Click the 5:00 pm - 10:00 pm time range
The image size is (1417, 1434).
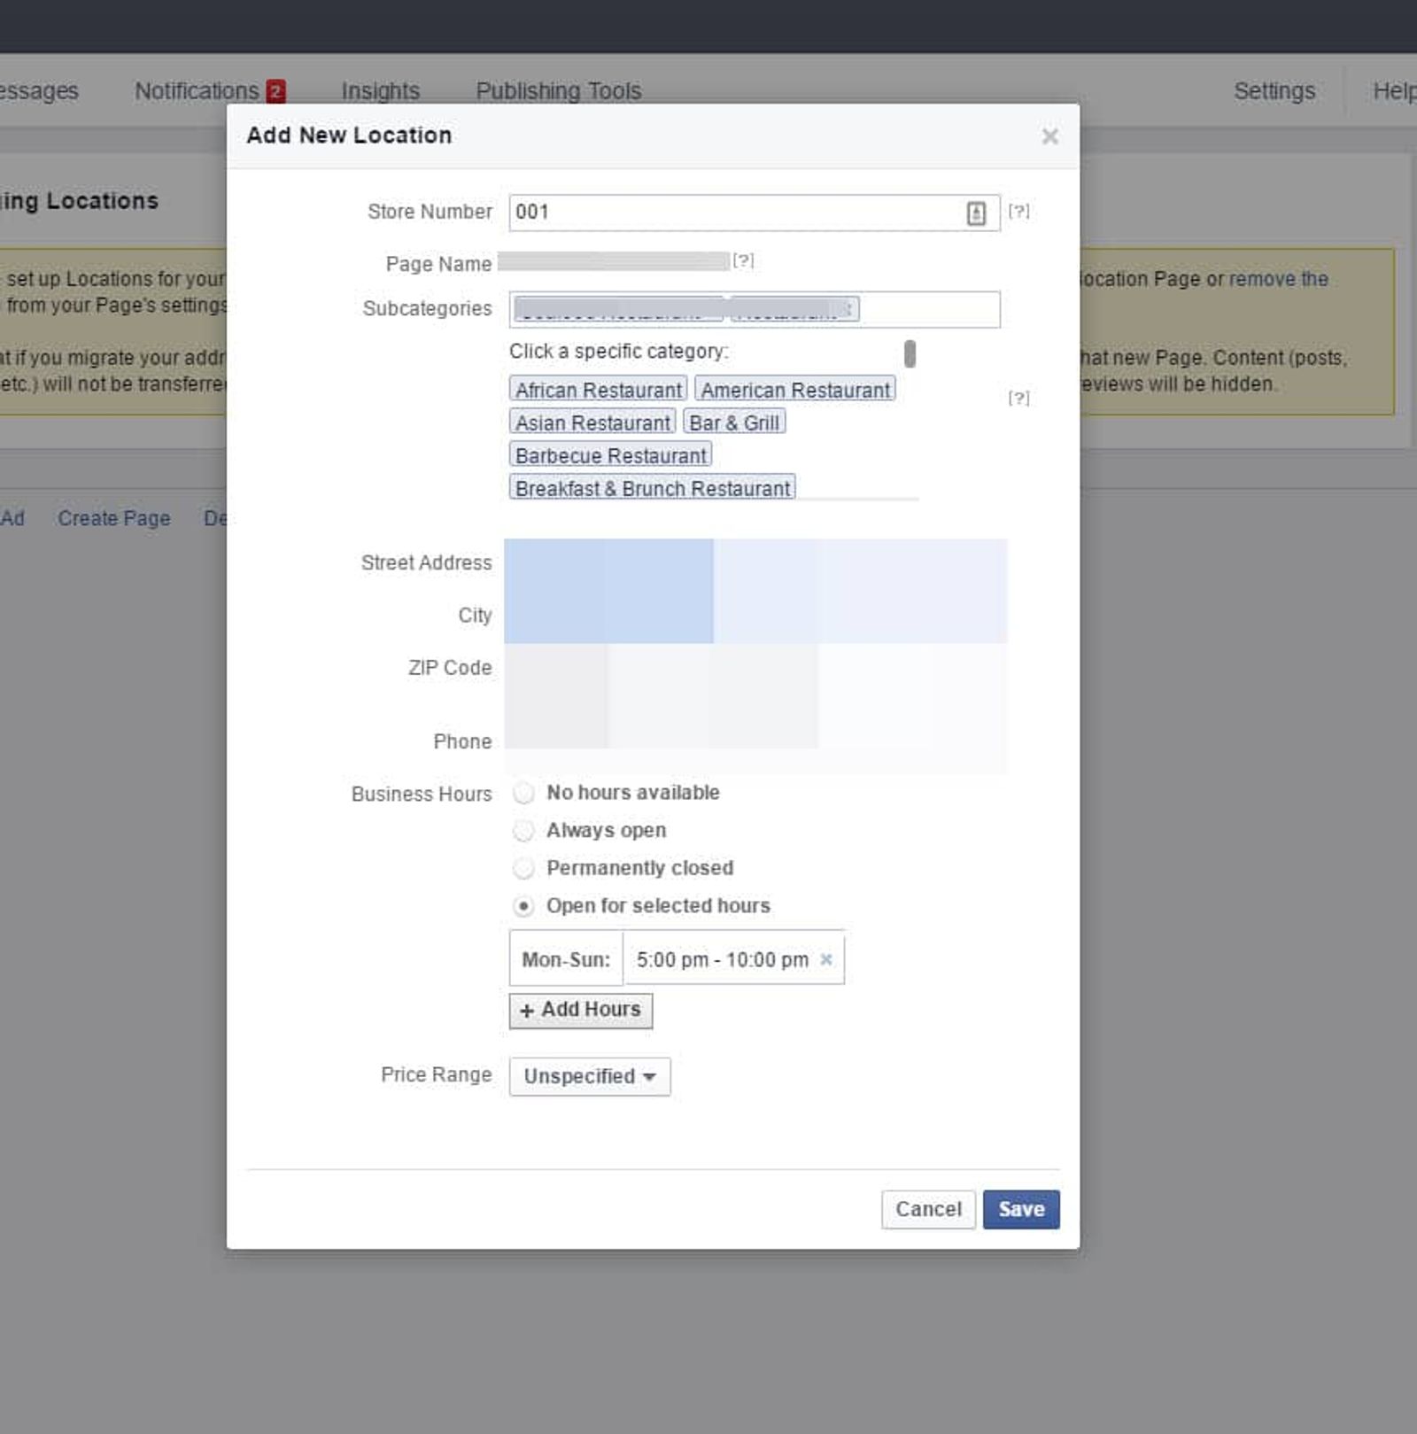[722, 959]
